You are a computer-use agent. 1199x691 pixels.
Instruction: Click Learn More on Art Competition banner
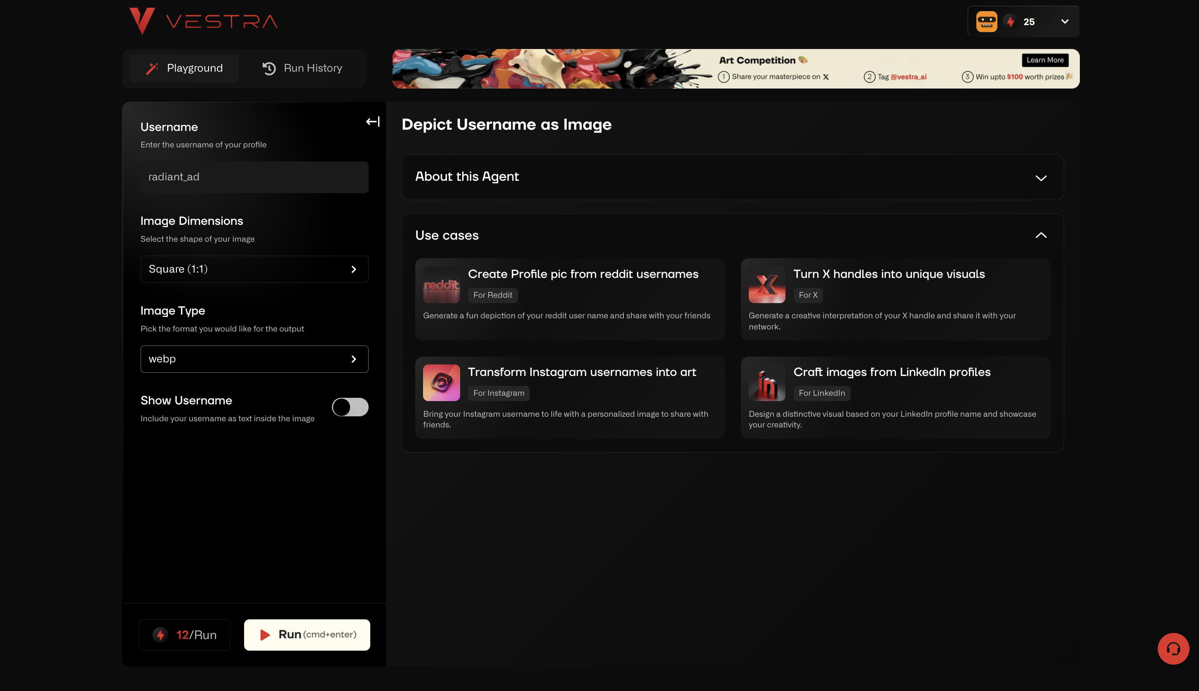(1045, 60)
